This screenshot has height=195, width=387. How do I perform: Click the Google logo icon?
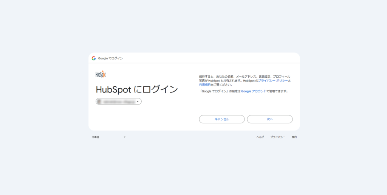pos(94,58)
